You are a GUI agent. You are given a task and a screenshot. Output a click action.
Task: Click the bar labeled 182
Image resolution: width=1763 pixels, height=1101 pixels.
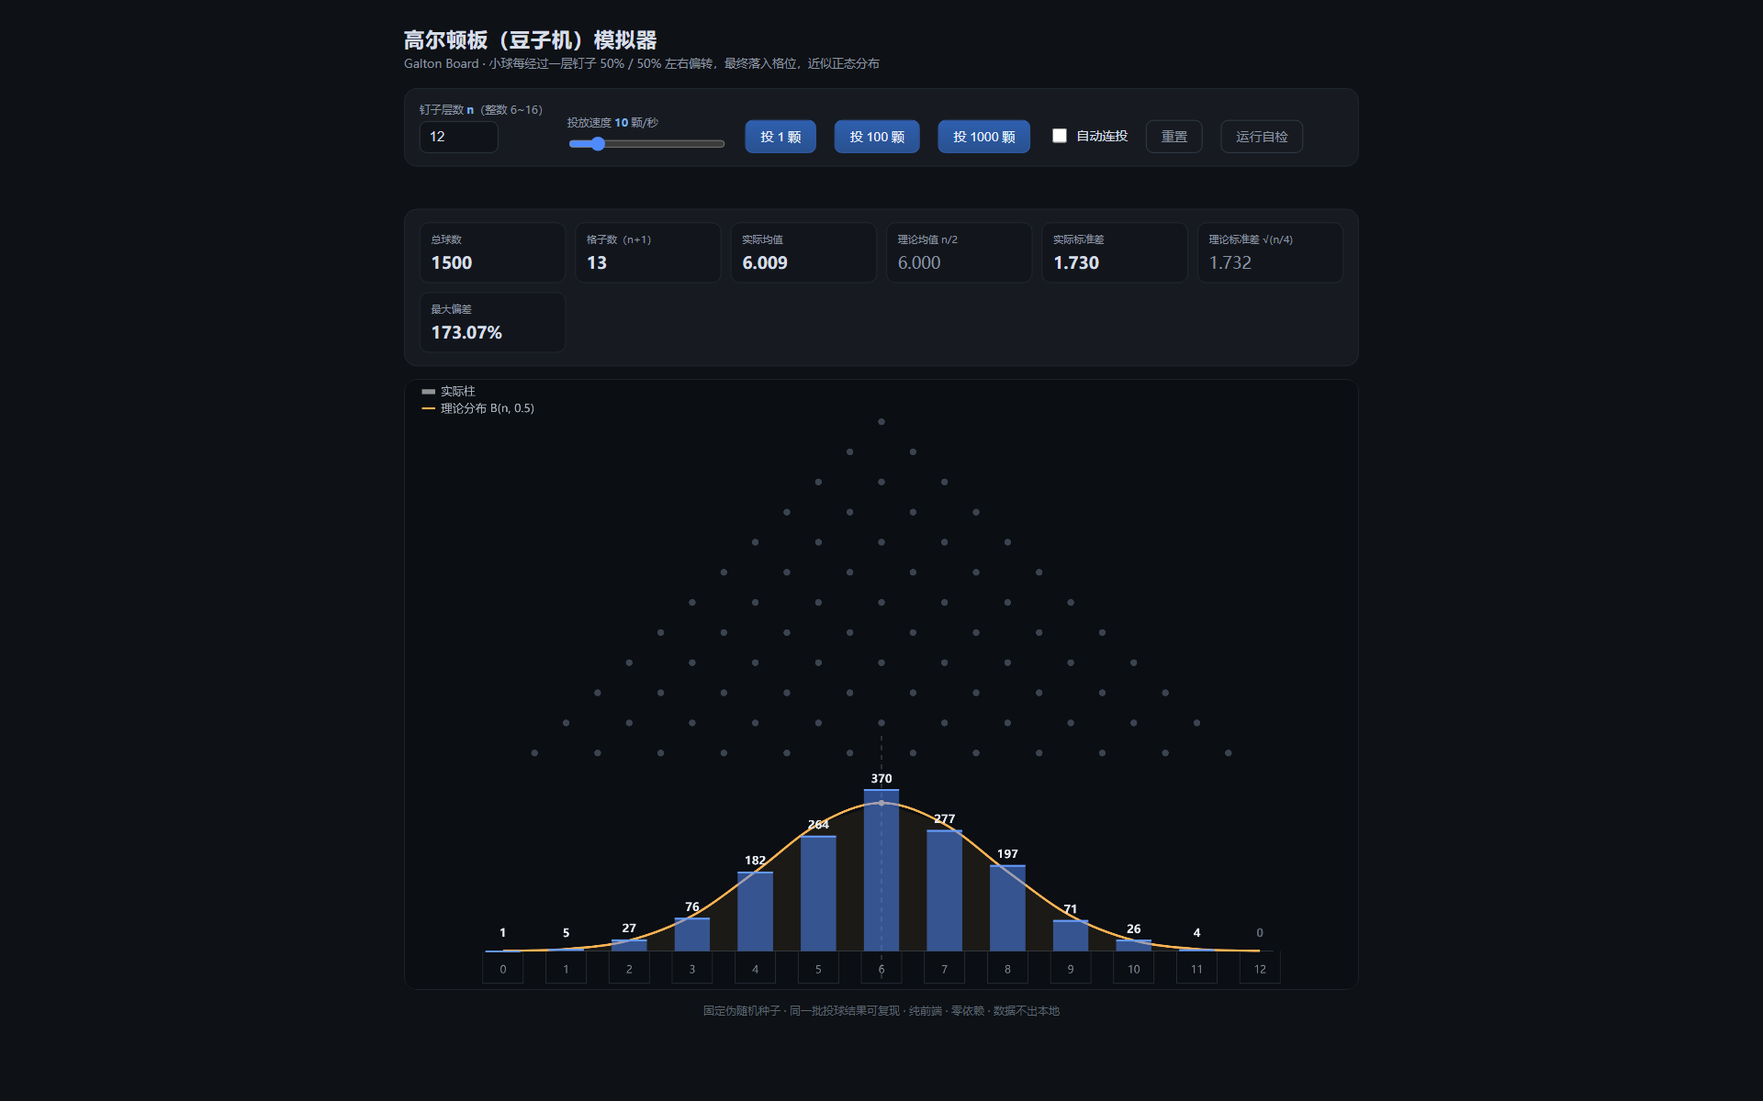click(x=755, y=911)
